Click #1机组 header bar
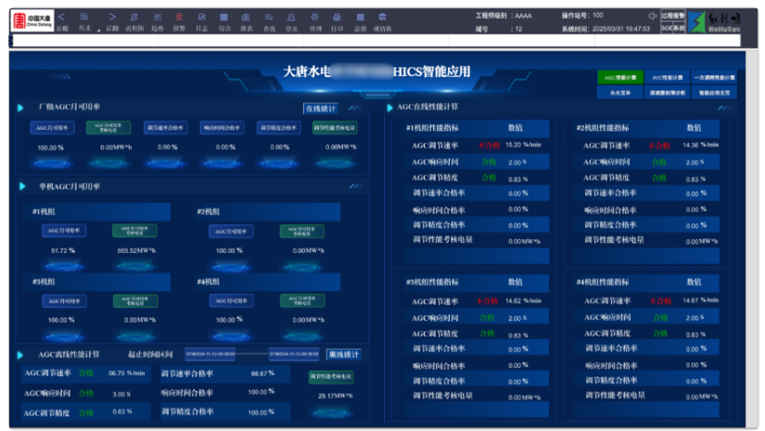 tap(98, 211)
